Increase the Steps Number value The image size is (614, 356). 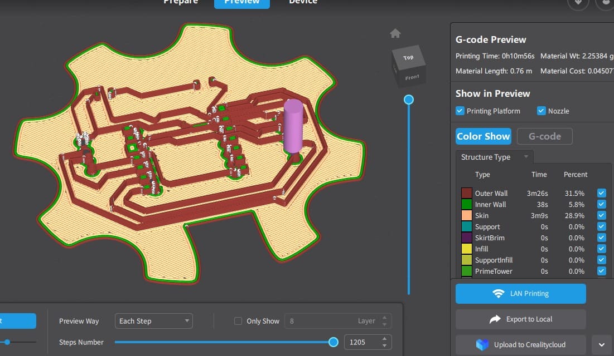(385, 339)
